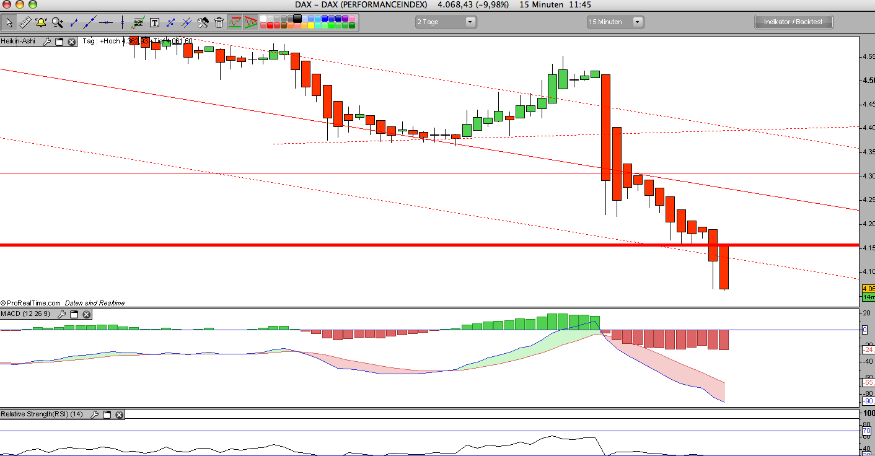
Task: Open the '2 Tage' period dropdown
Action: (446, 22)
